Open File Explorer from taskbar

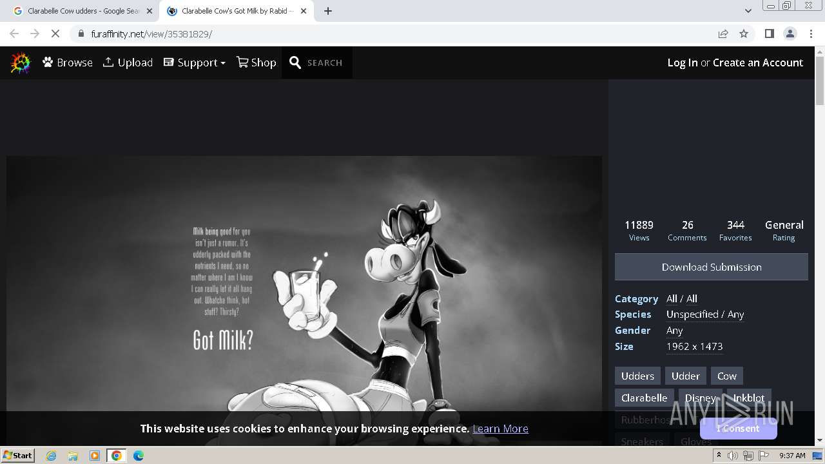pyautogui.click(x=73, y=456)
